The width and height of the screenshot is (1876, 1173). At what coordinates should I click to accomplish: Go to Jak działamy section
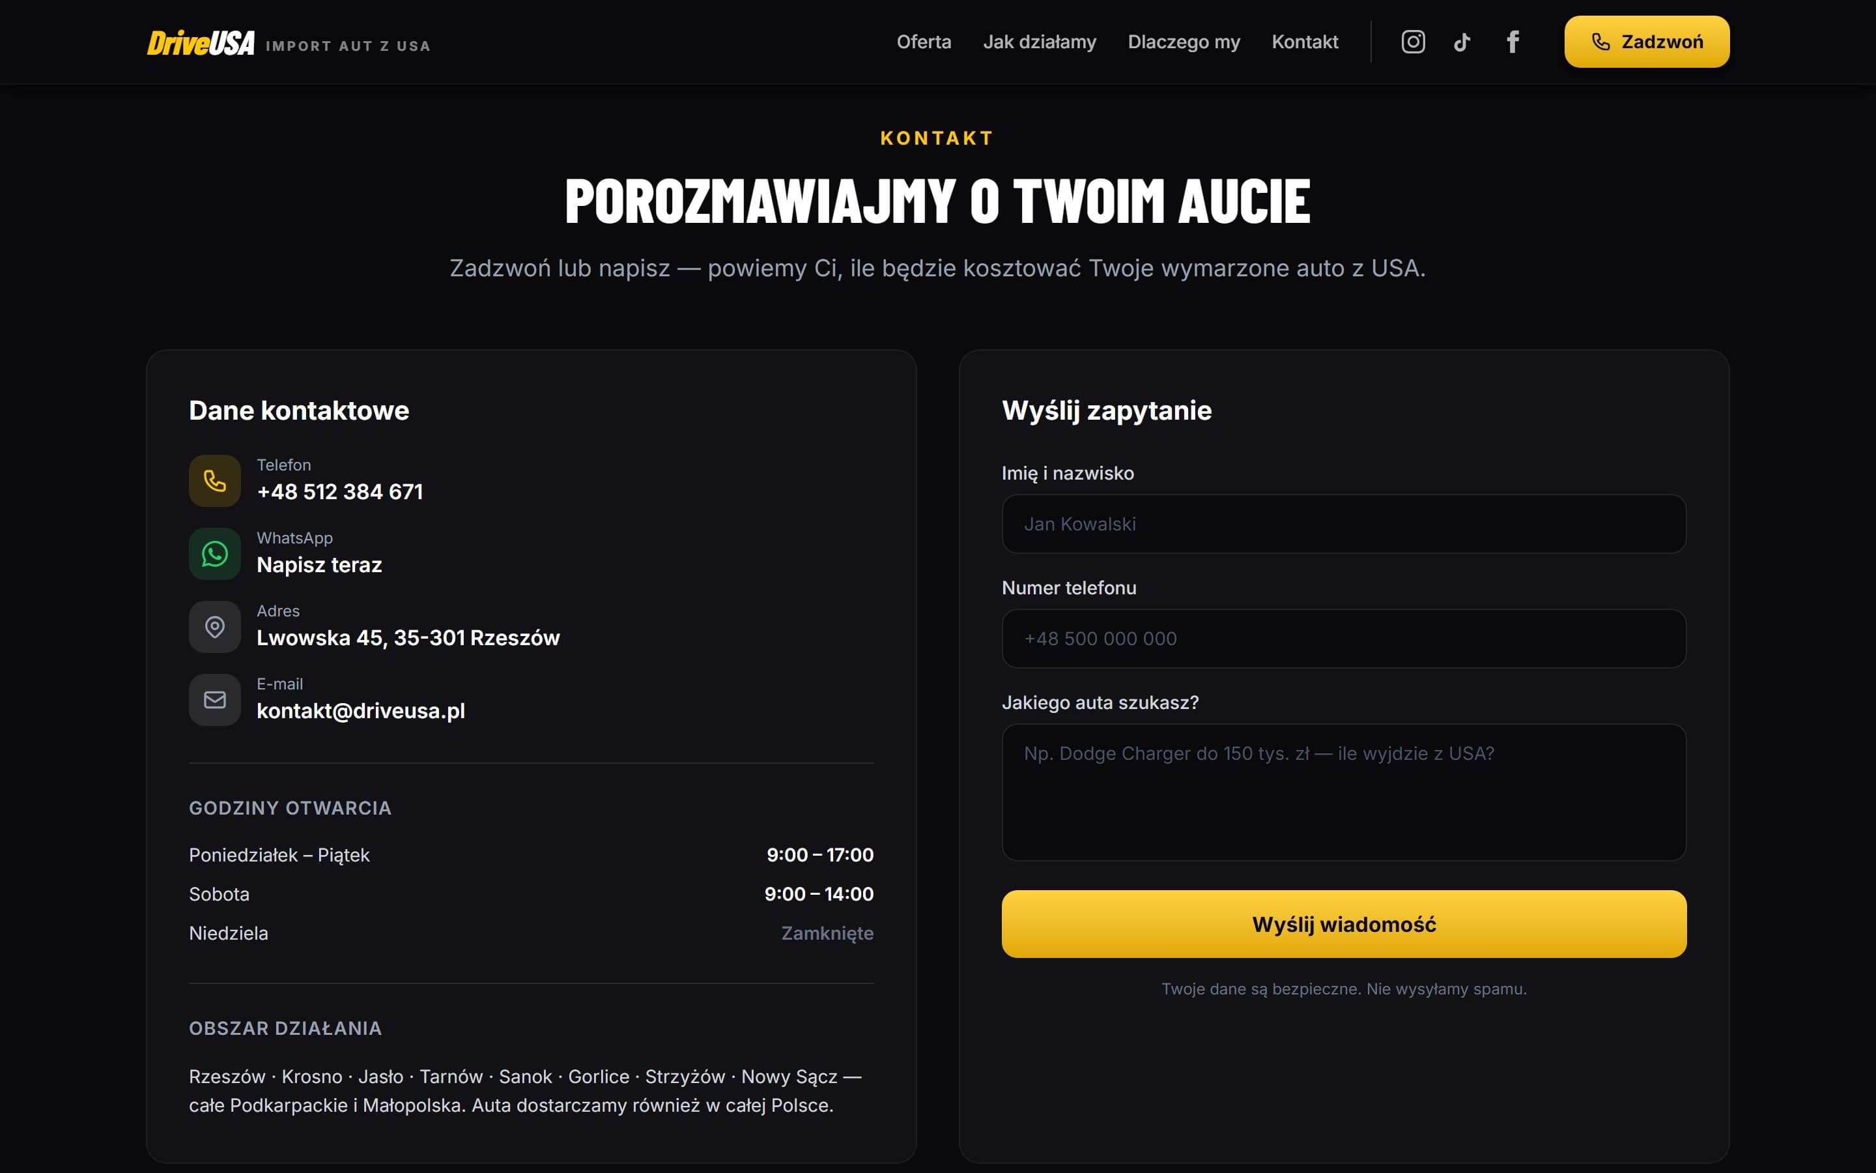coord(1040,42)
